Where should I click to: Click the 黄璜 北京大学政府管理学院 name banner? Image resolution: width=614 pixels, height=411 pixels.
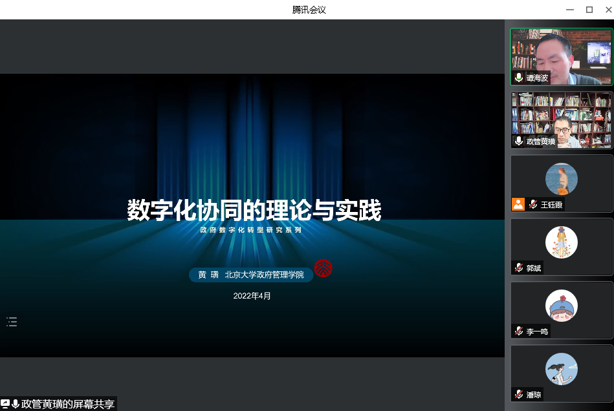click(x=250, y=275)
